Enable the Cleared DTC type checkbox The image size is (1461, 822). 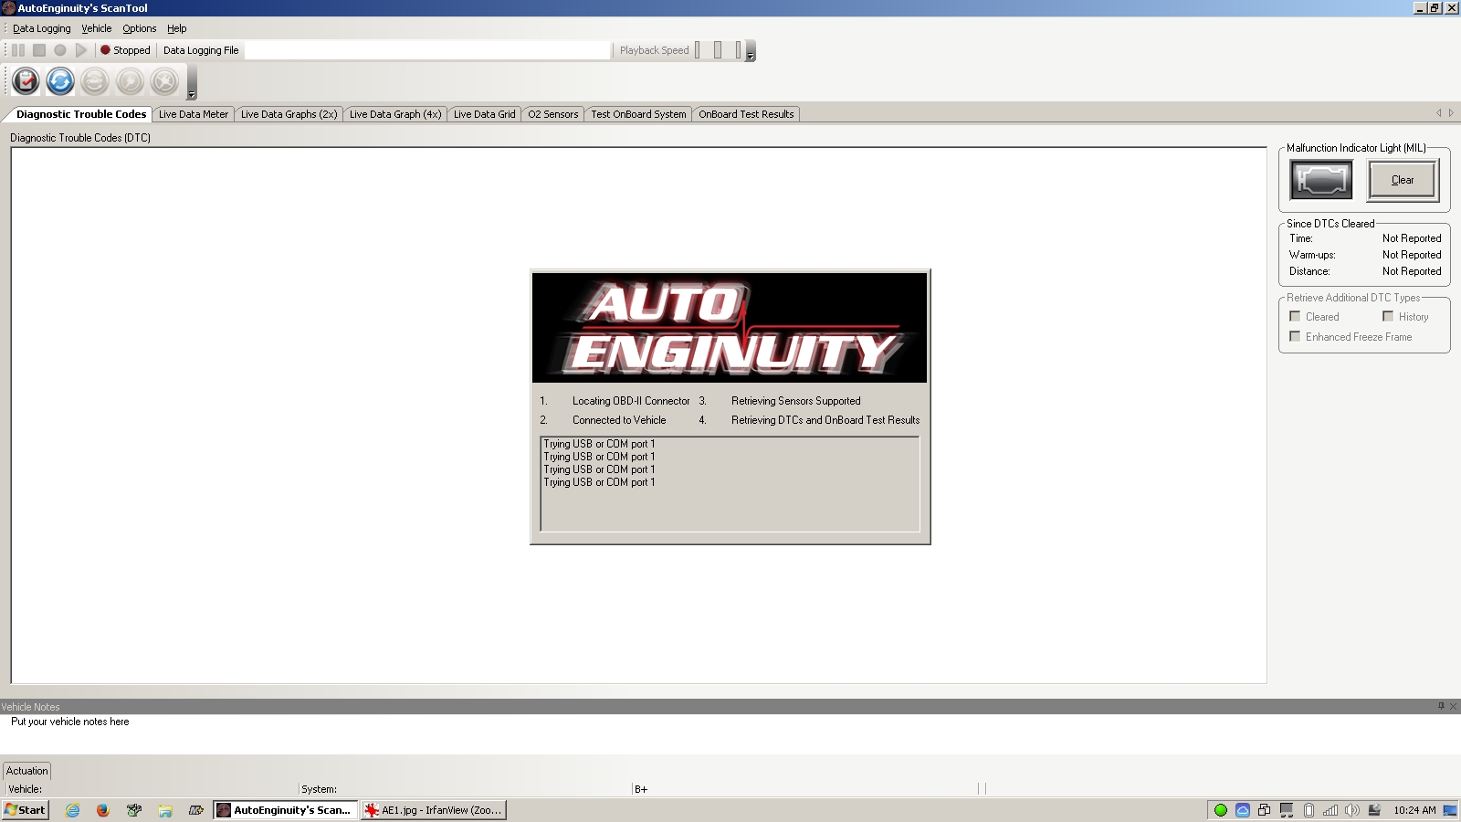1295,317
